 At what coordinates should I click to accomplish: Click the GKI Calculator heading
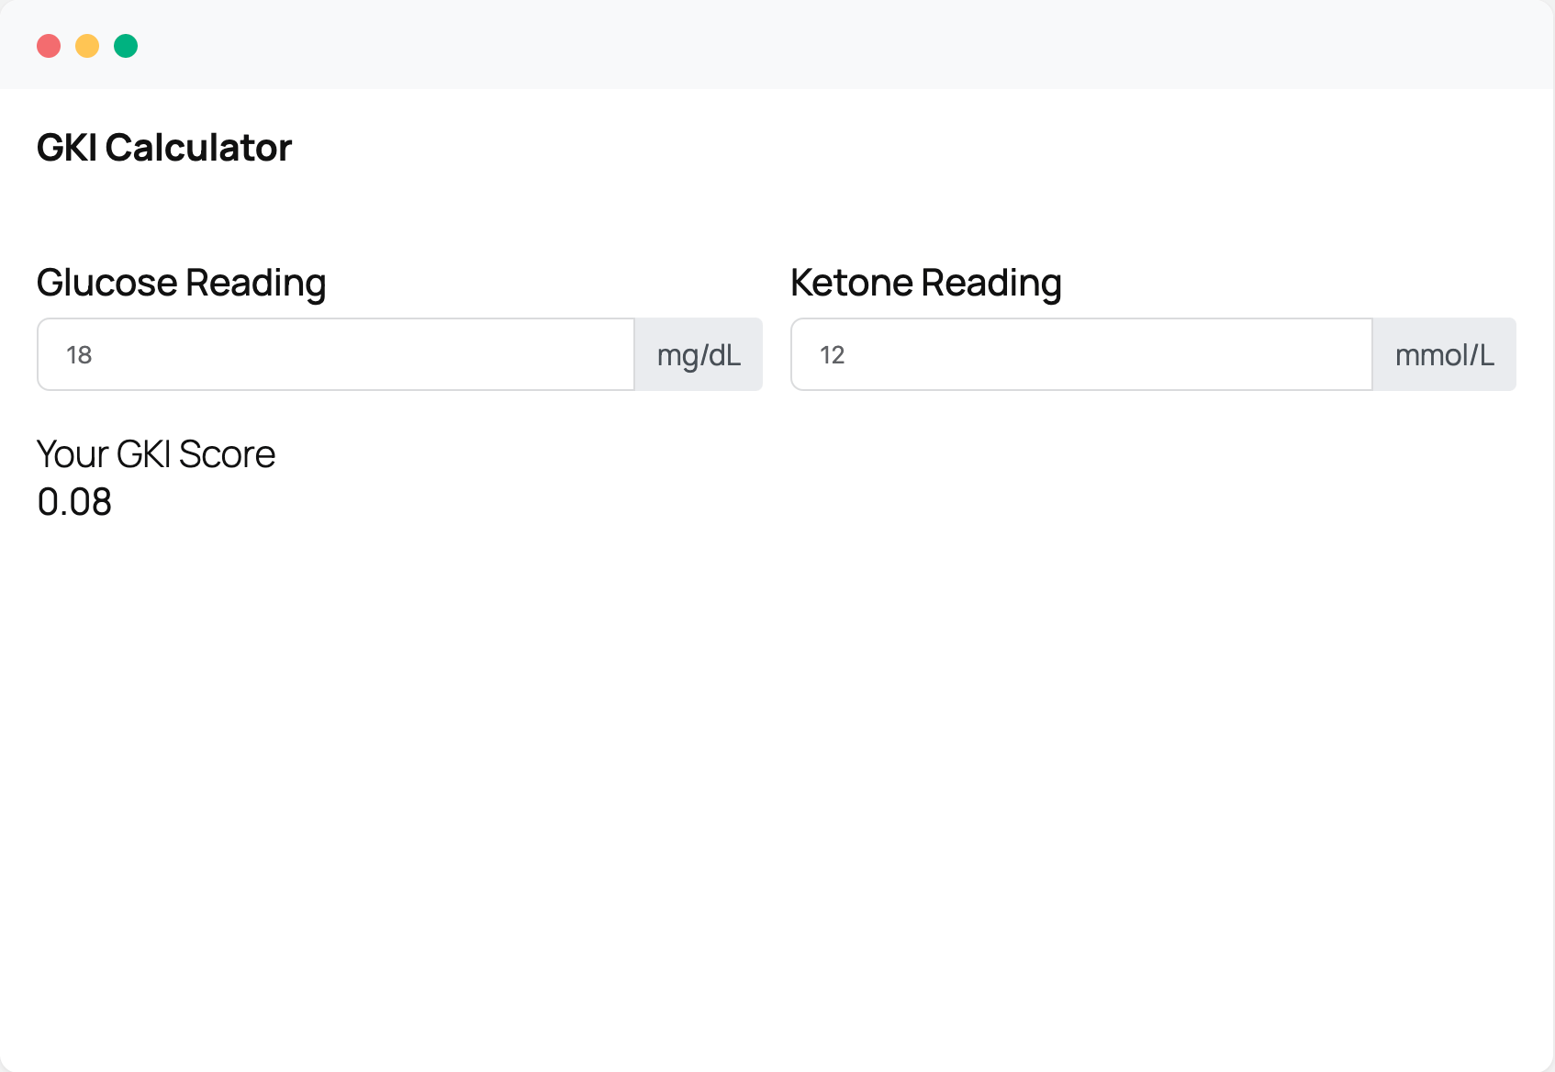point(164,148)
